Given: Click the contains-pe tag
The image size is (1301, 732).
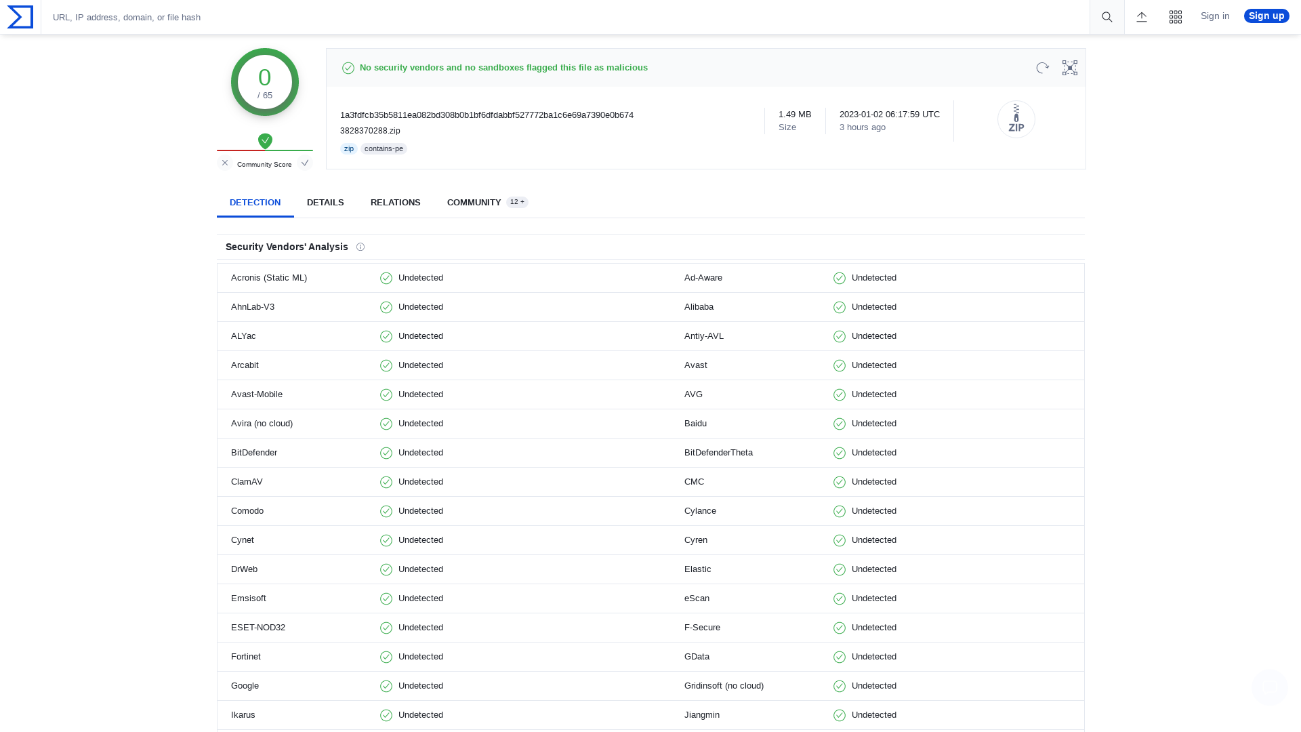Looking at the screenshot, I should pos(384,148).
